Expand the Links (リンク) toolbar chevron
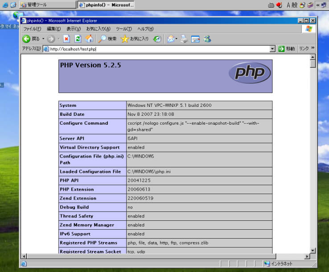 point(313,49)
